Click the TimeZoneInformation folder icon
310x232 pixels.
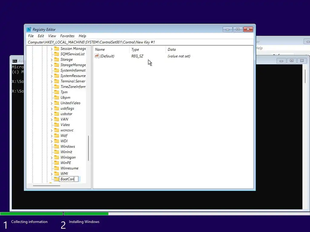57,87
